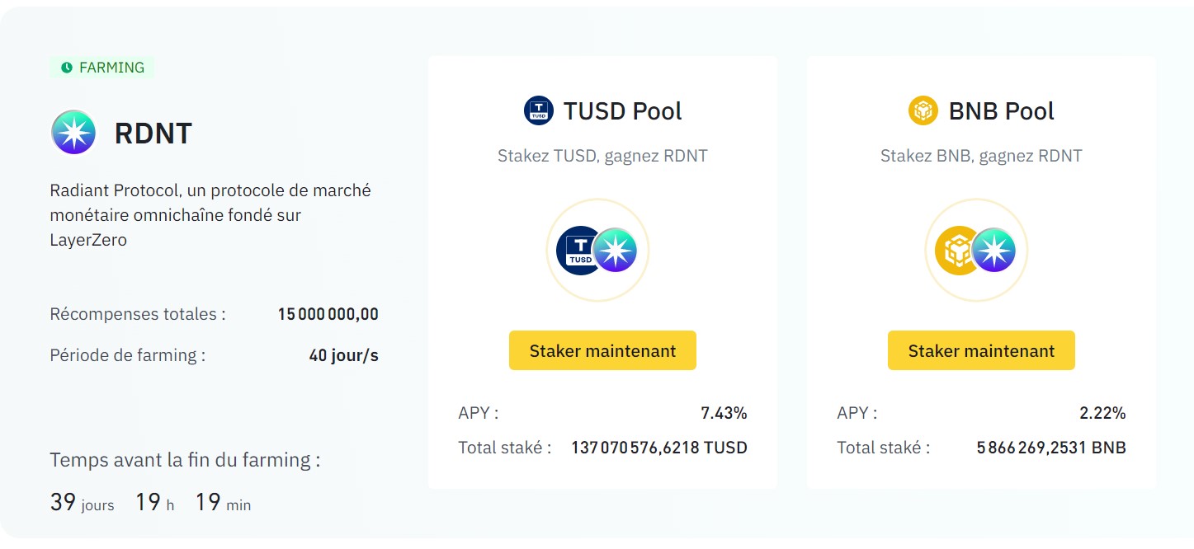Screen dimensions: 1194x549
Task: Click the combined TUSD-RDNT pair icon
Action: point(597,250)
